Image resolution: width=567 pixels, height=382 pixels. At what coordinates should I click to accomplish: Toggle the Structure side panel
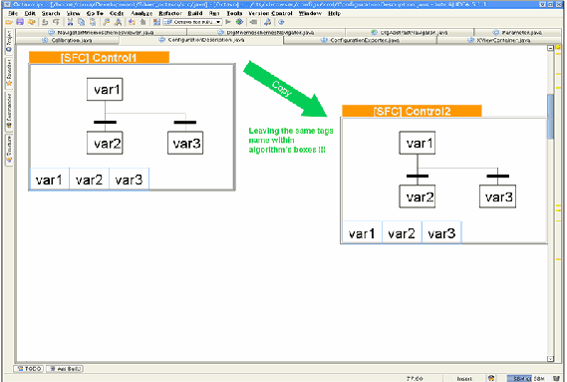9,150
